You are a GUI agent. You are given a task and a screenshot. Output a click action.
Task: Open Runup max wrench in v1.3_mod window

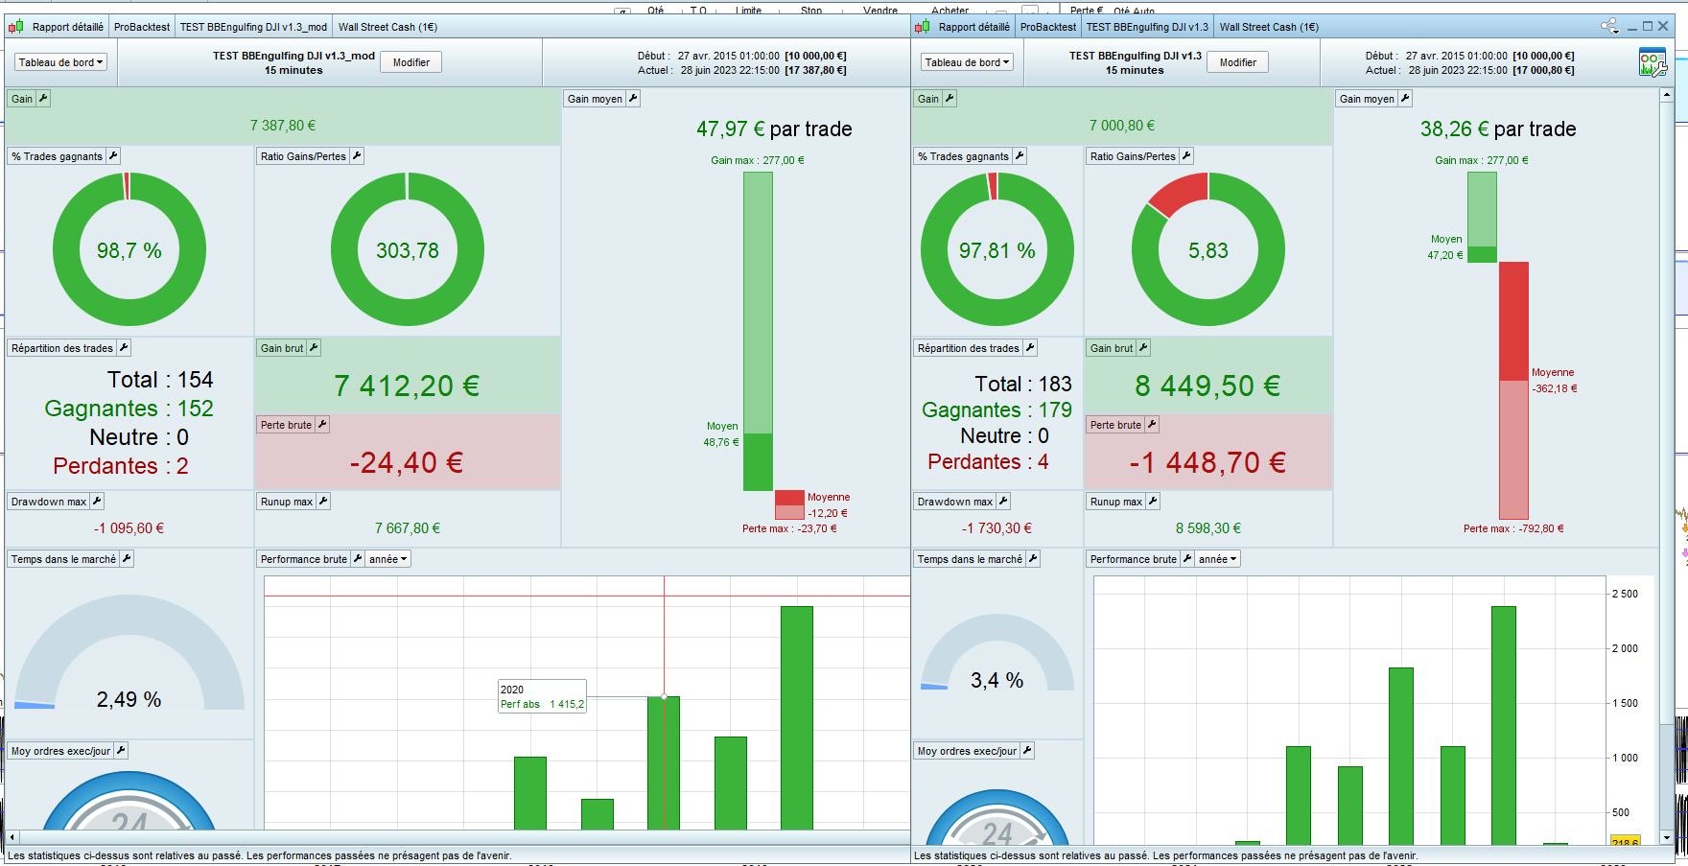coord(323,502)
